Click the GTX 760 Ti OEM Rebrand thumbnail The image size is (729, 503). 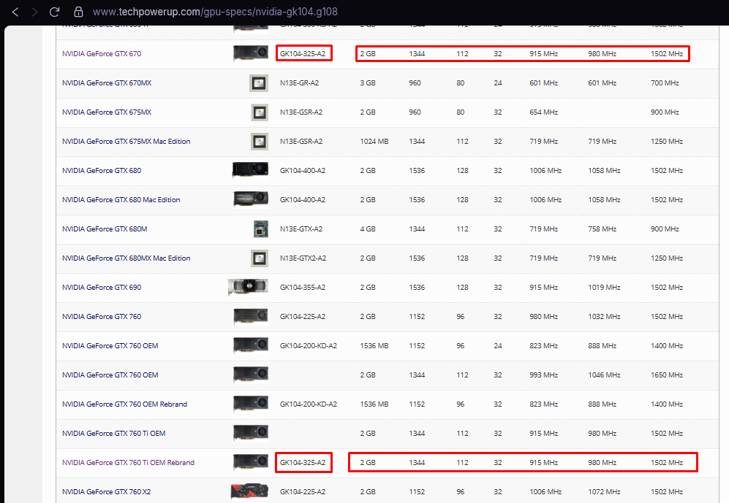click(251, 463)
